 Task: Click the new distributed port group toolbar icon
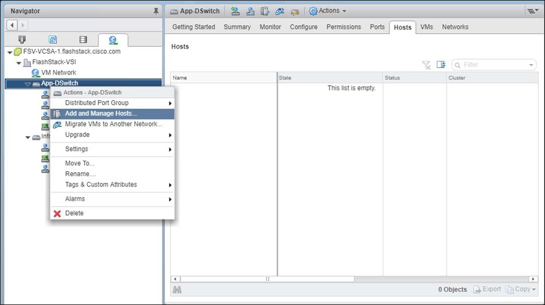tap(235, 11)
